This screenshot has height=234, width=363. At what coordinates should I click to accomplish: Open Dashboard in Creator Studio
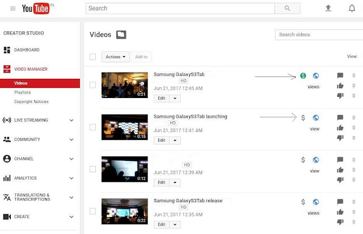point(27,50)
